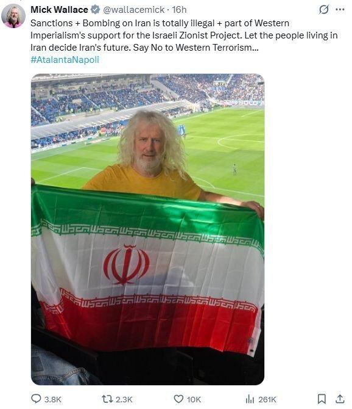This screenshot has width=352, height=409.
Task: Click the reply speech bubble icon
Action: 36,399
